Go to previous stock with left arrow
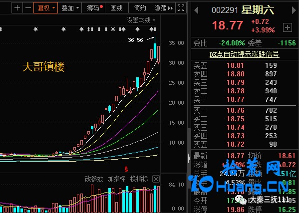This screenshot has height=213, width=299. coord(196,10)
